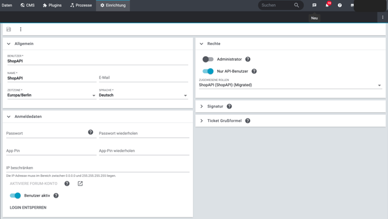
Task: Open the CMS menu
Action: click(27, 5)
